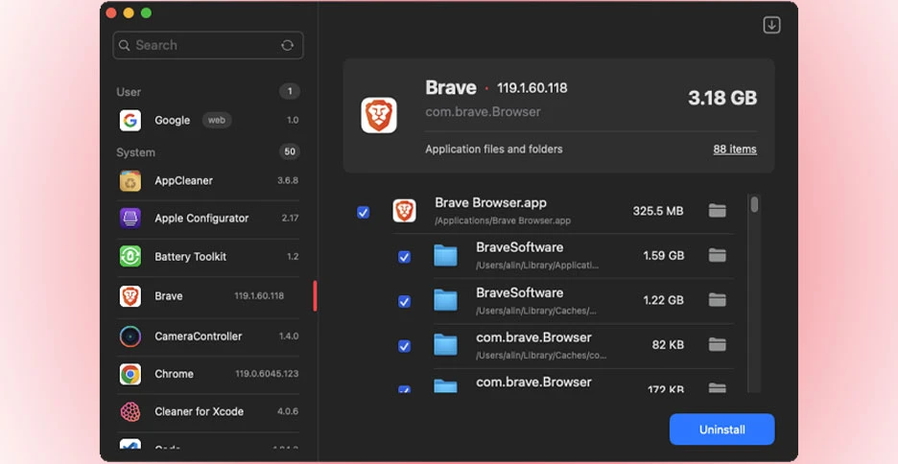Screen dimensions: 898x464
Task: Click Chrome version 119.0.6045.123
Action: click(267, 374)
